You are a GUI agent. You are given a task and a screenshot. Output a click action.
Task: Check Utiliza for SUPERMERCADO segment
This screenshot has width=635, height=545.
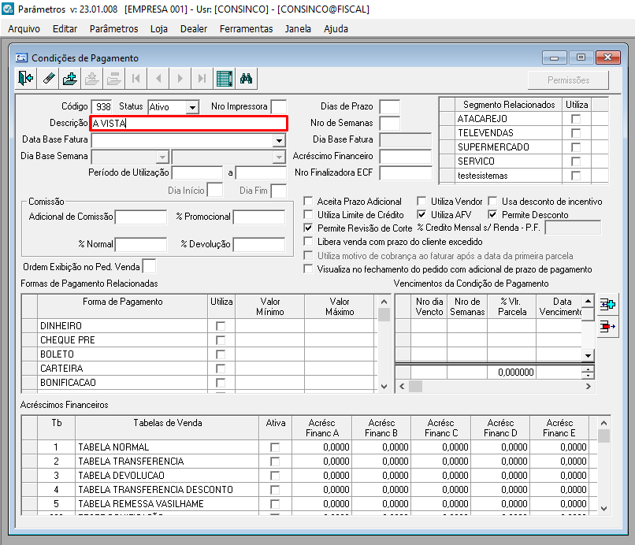coord(575,147)
